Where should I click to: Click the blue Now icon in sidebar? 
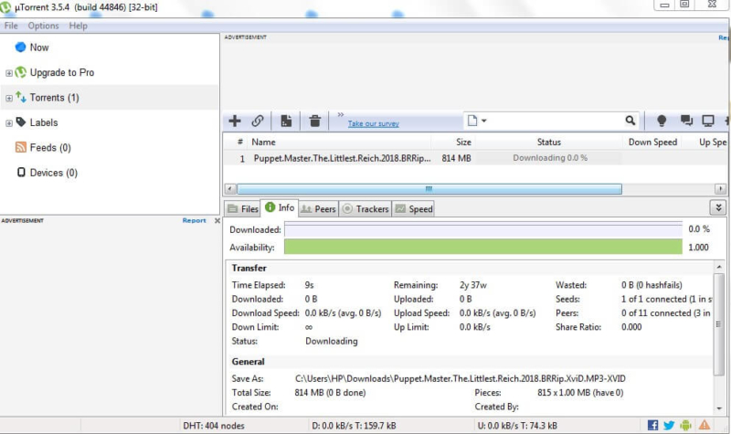point(20,48)
